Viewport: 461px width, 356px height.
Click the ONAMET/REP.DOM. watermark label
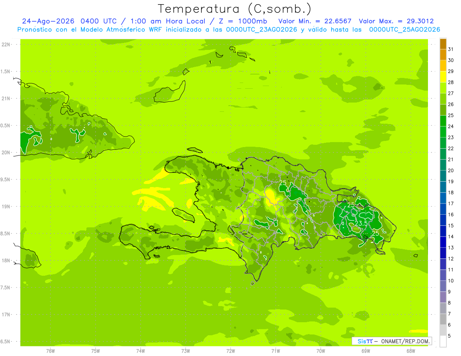tap(405, 341)
